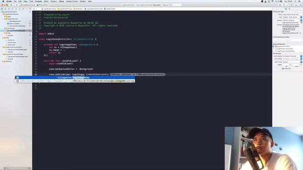Open the file Type dropdown in inspector
Screen dimensions: 303x170
292,17
